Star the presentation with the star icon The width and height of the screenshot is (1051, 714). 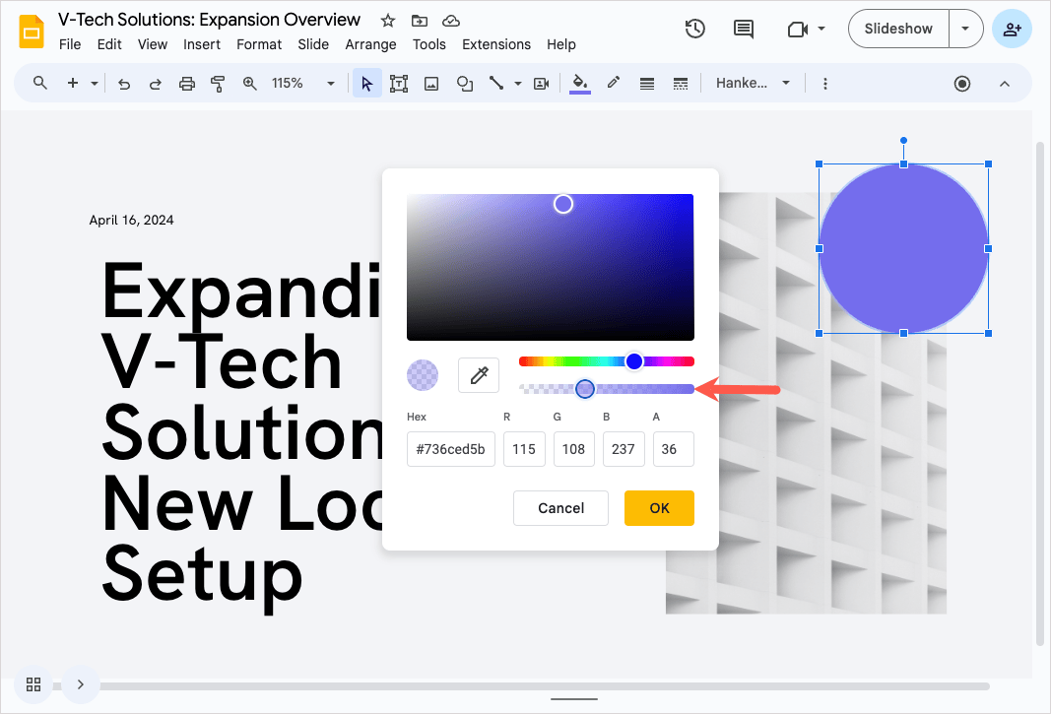click(387, 21)
